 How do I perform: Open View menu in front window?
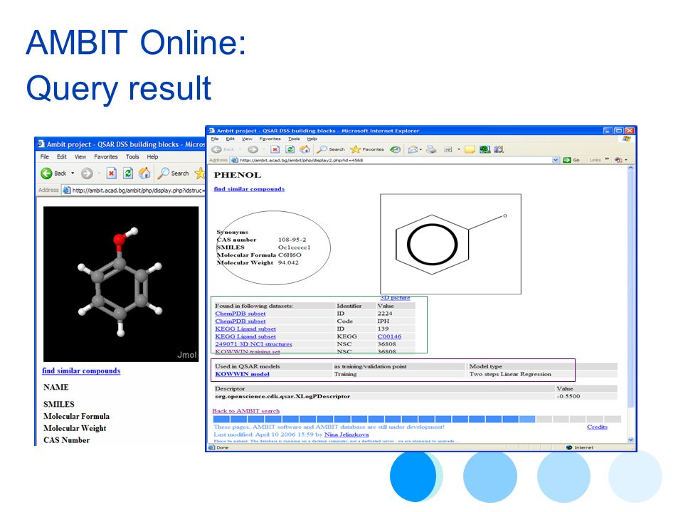point(247,139)
